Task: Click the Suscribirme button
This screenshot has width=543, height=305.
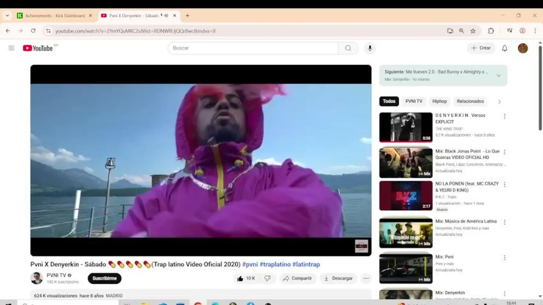Action: (105, 278)
